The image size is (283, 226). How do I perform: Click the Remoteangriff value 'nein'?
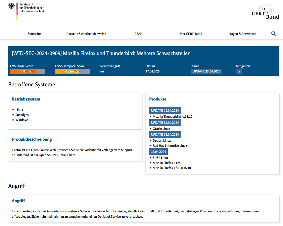[x=103, y=71]
